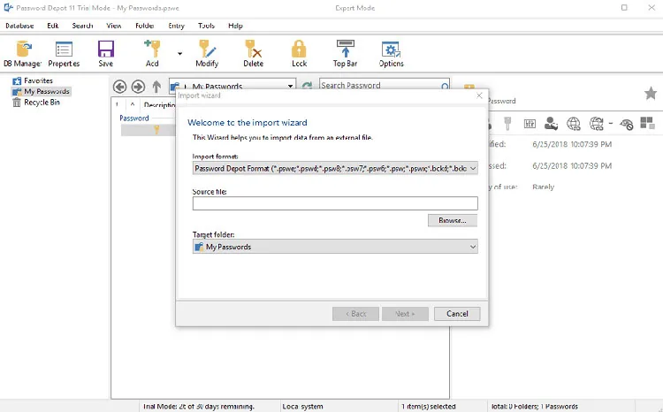The width and height of the screenshot is (663, 412).
Task: Switch the Expert Mode label
Action: tap(354, 8)
